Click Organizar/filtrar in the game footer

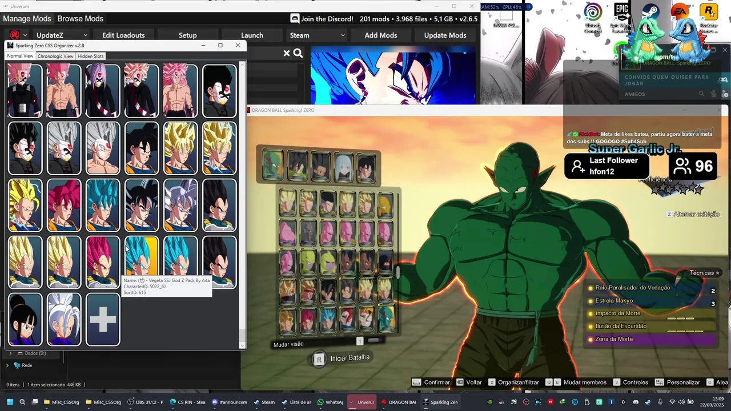coord(513,382)
